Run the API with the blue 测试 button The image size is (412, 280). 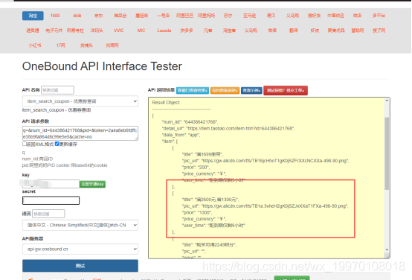point(80,266)
